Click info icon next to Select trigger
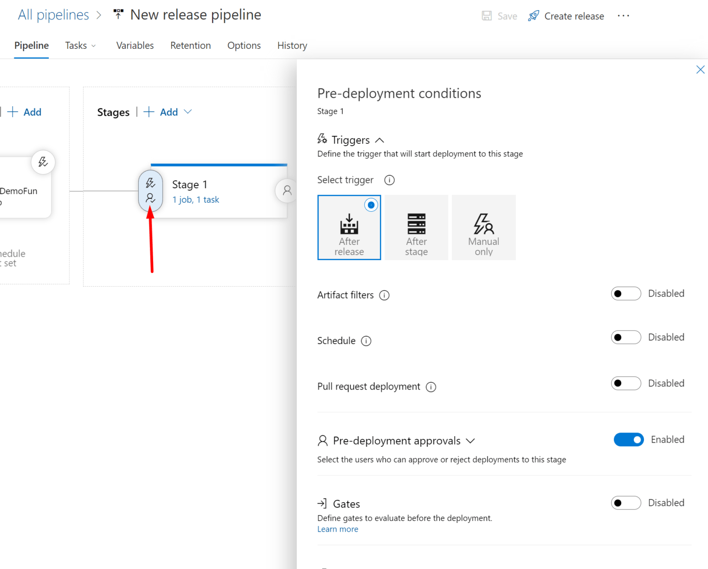The width and height of the screenshot is (708, 569). 389,180
